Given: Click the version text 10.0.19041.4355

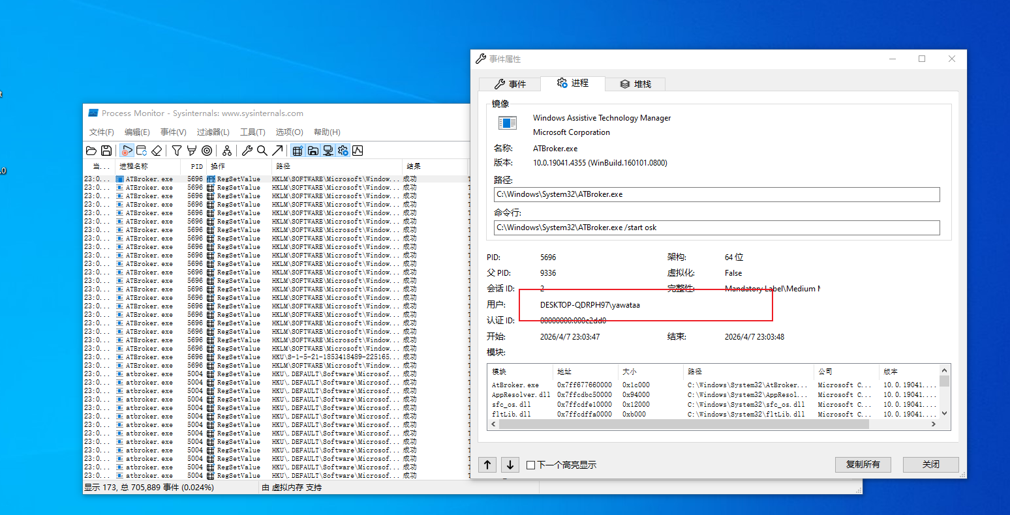Looking at the screenshot, I should 600,163.
